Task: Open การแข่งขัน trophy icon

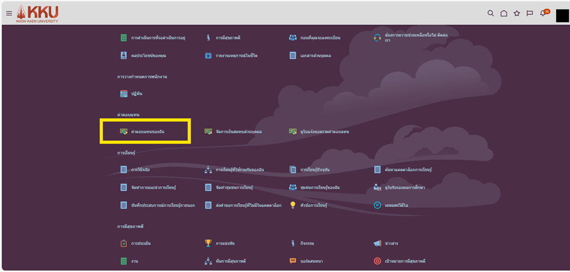Action: coord(208,243)
